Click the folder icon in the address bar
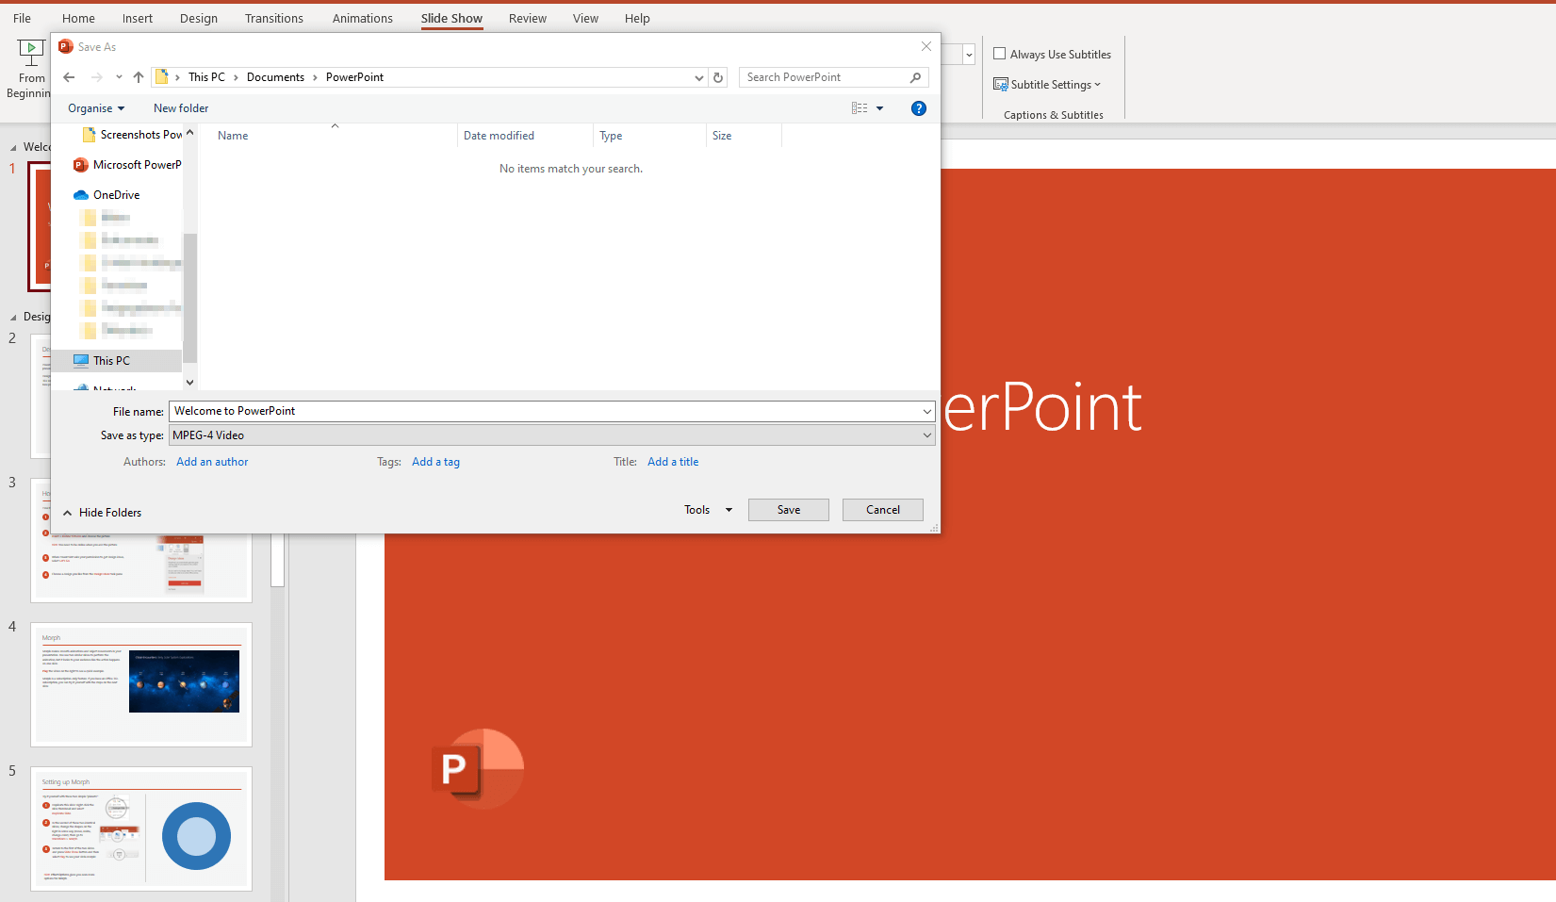1556x902 pixels. pyautogui.click(x=162, y=77)
